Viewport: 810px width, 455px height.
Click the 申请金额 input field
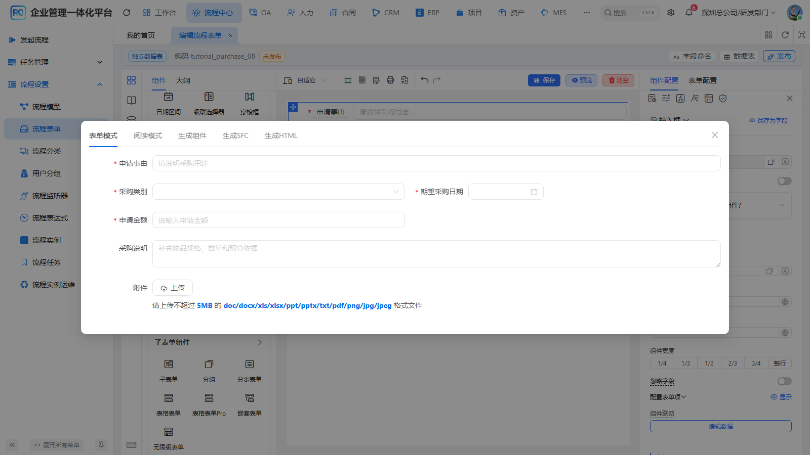click(x=278, y=220)
